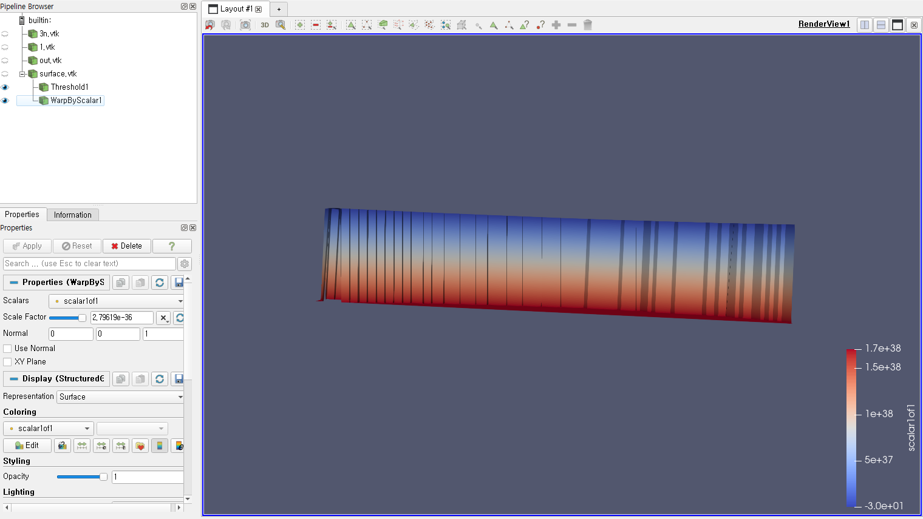This screenshot has height=519, width=923.
Task: Hide Threshold1 using its eye icon
Action: point(5,87)
